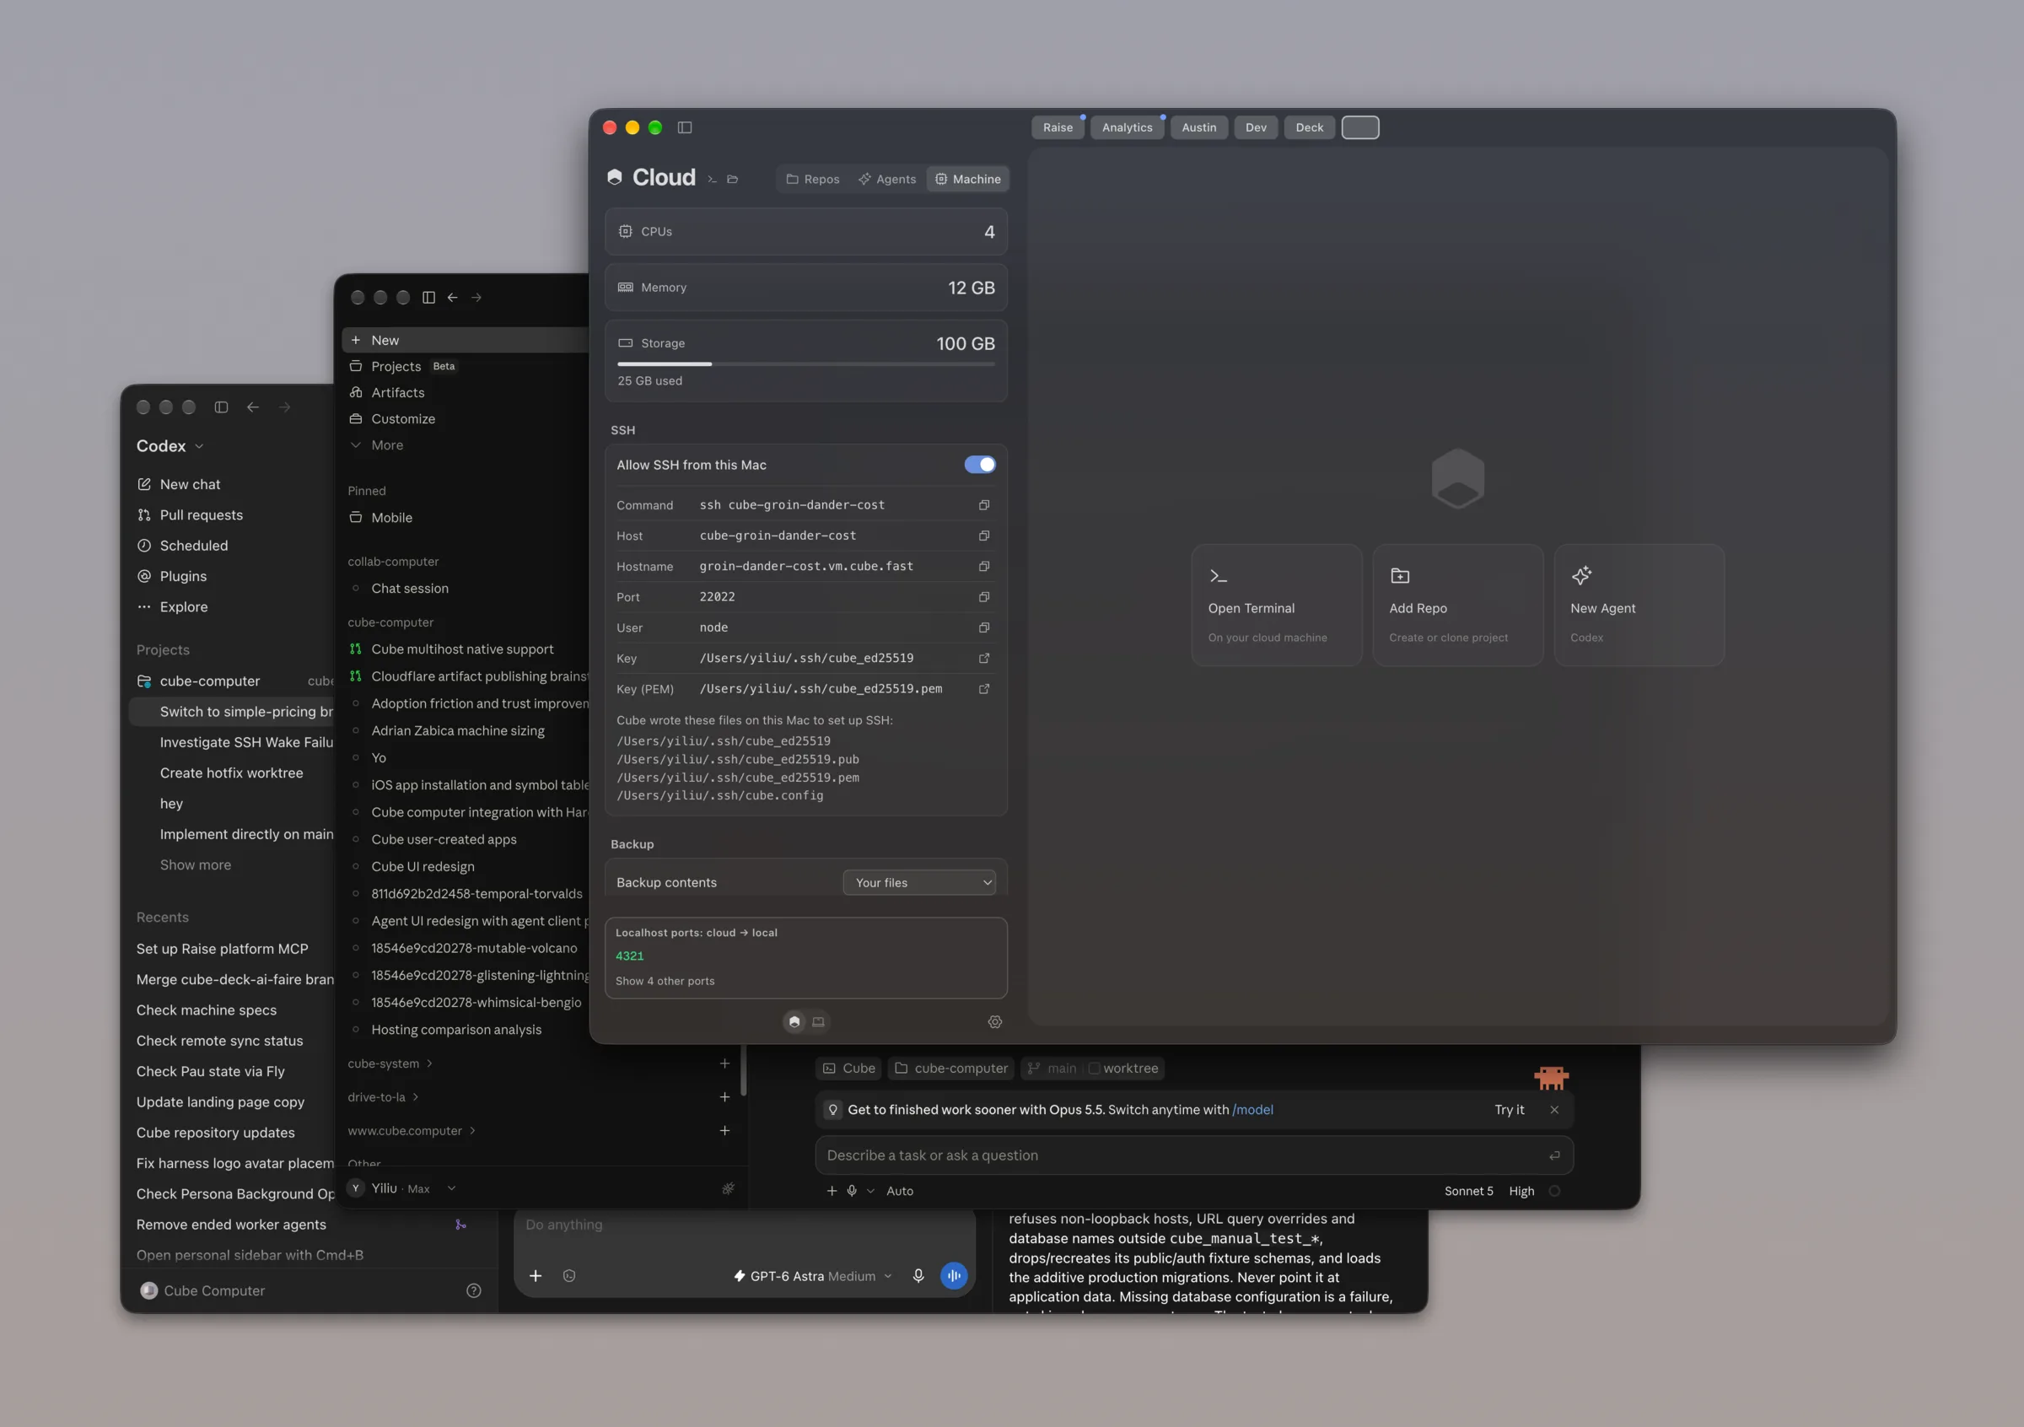This screenshot has height=1427, width=2024.
Task: Click the Storage usage bar
Action: [x=805, y=364]
